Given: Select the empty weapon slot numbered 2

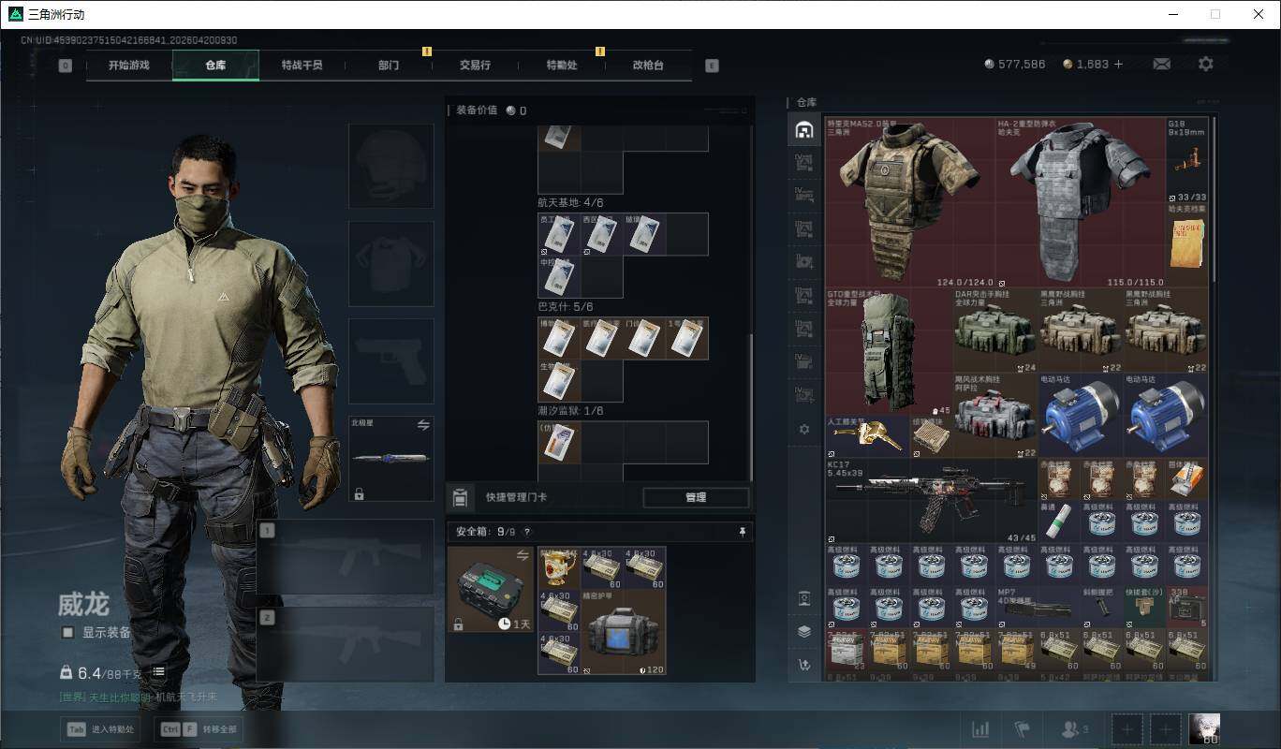Looking at the screenshot, I should (346, 644).
